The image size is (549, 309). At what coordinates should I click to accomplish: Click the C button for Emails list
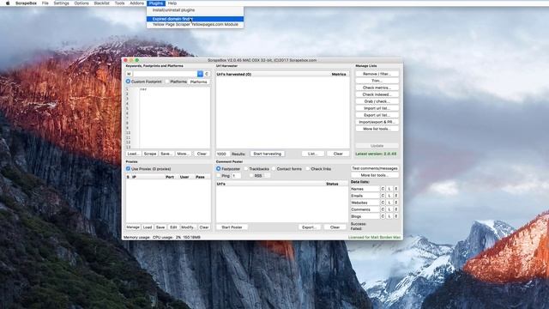(383, 196)
